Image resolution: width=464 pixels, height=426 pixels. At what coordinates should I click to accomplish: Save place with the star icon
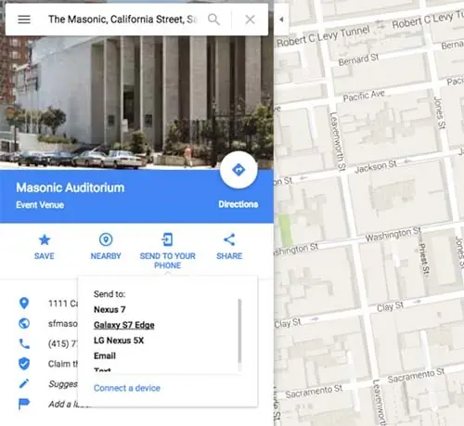[45, 239]
